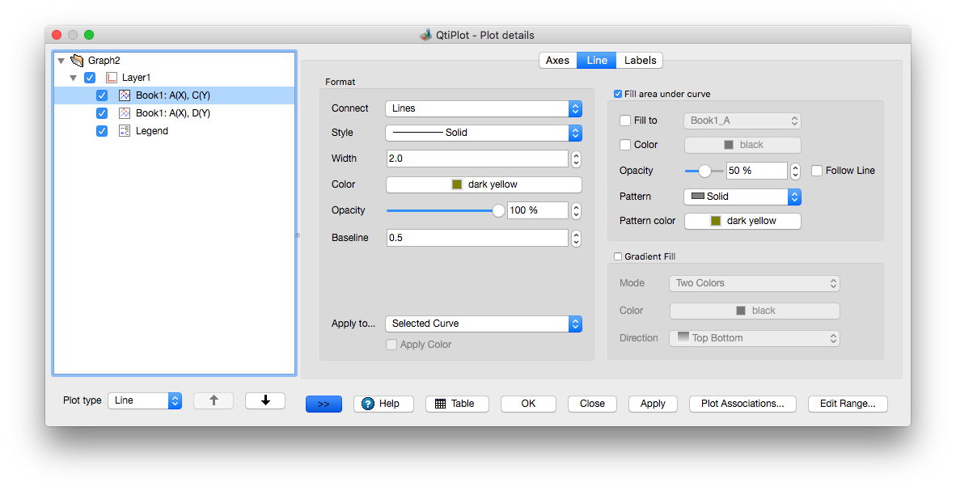Image resolution: width=956 pixels, height=491 pixels.
Task: Click the Graph2 hand icon in tree
Action: 77,61
